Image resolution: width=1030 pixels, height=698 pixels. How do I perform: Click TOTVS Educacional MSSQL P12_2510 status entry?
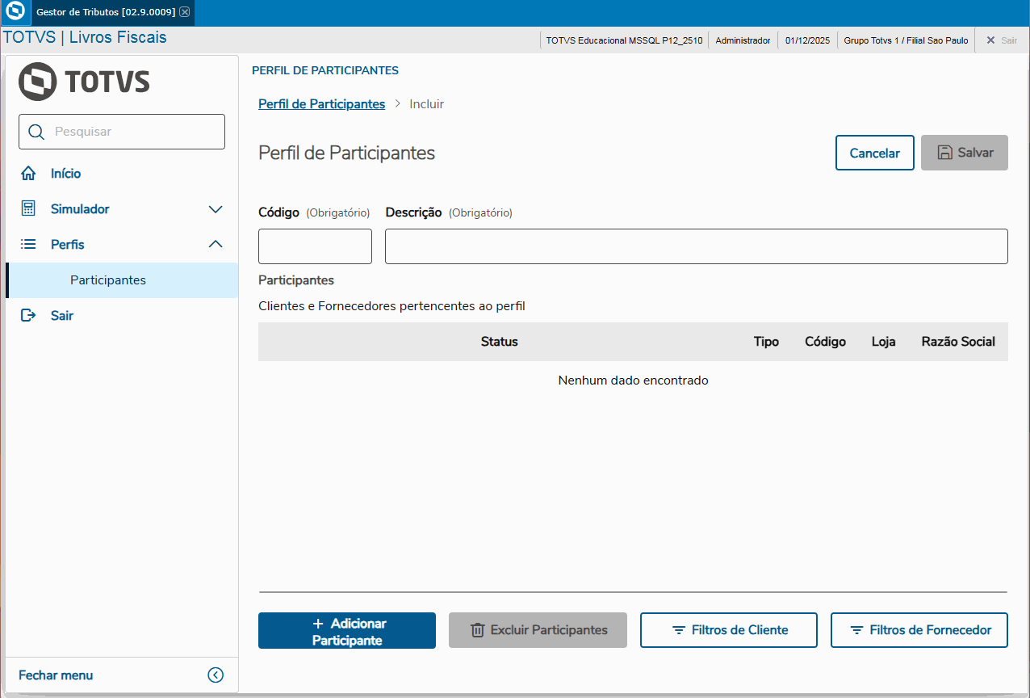(624, 40)
